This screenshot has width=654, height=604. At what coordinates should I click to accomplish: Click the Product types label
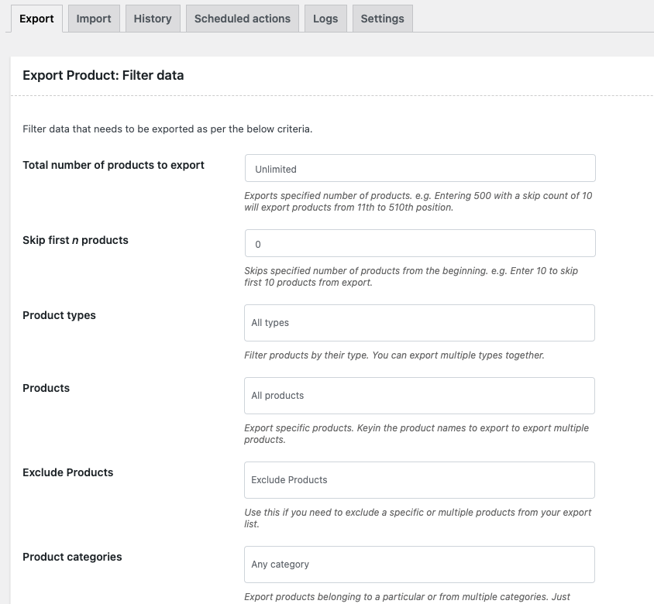pos(59,315)
